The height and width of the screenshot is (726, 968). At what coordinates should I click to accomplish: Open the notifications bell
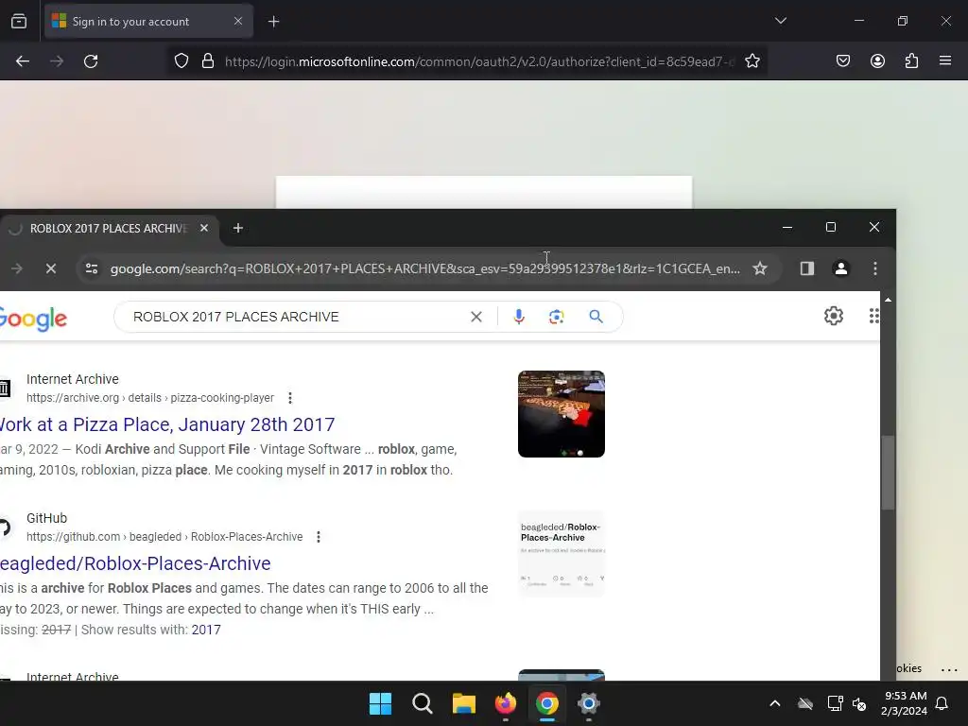942,703
